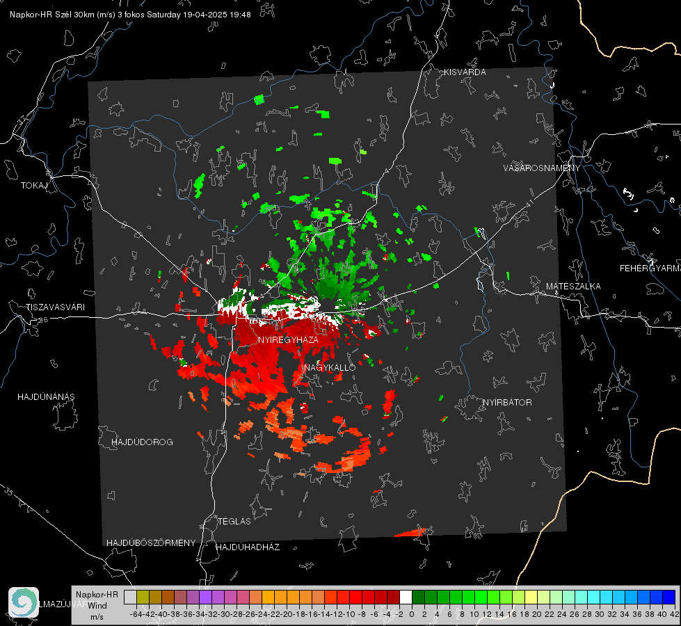Screen dimensions: 681x626
Task: Click the 'Wind' legend caption
Action: point(97,606)
